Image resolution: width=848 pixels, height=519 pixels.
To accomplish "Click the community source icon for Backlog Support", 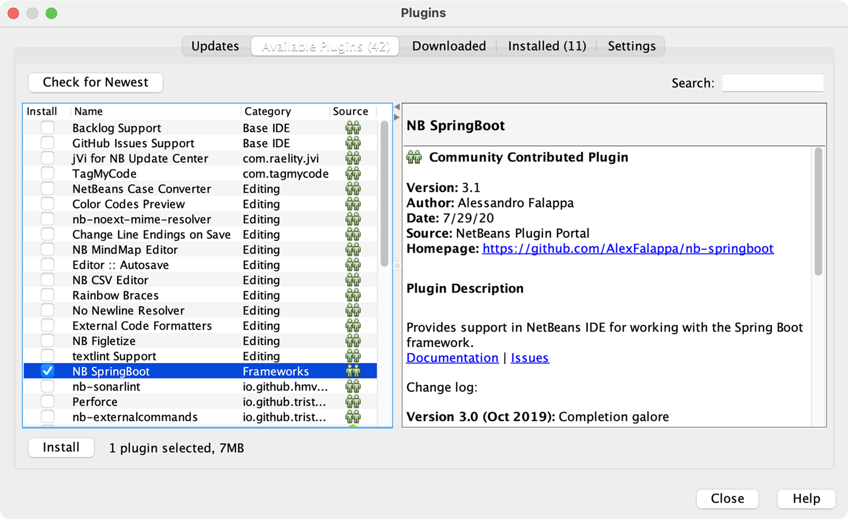I will pos(353,128).
